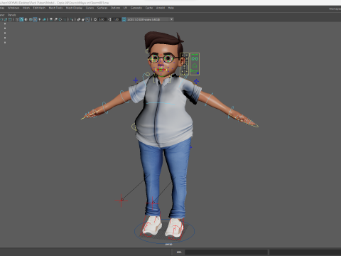
Task: Enable Use All Lights in viewport
Action: tap(40, 19)
